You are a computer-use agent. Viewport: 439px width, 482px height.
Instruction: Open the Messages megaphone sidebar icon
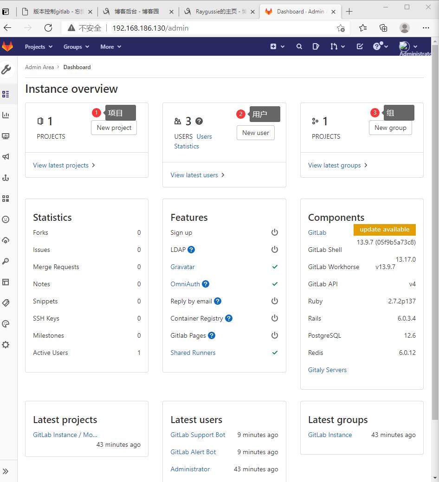pyautogui.click(x=6, y=157)
